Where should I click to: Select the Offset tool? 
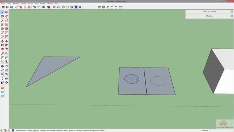click(x=6, y=49)
